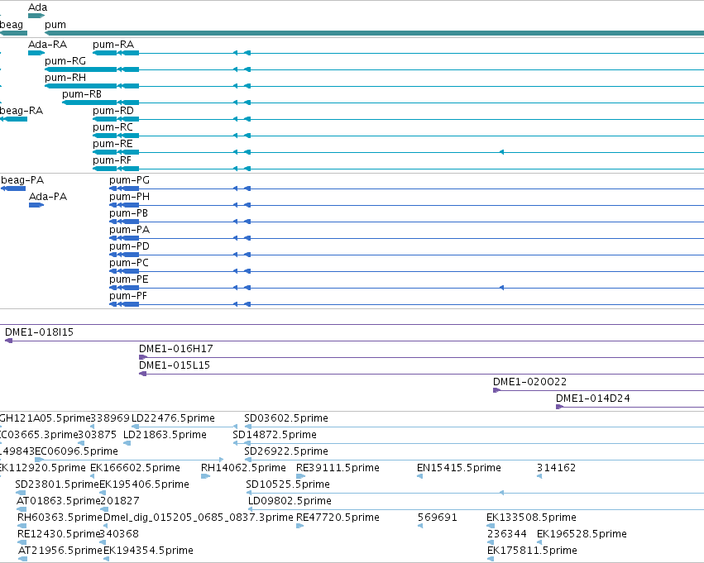The width and height of the screenshot is (704, 563).
Task: Click the pum-RF transcript label
Action: point(113,160)
